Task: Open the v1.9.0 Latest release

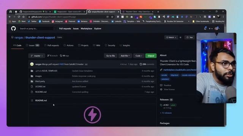Action: coord(168,105)
